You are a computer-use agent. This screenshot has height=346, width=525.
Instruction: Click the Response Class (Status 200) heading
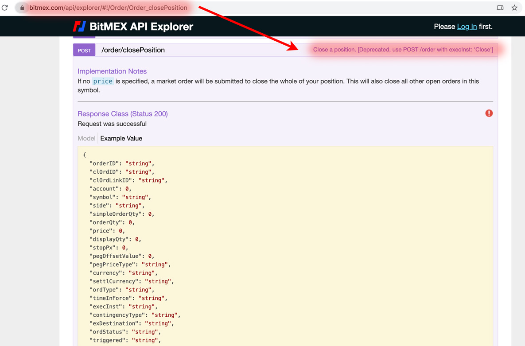[x=123, y=113]
